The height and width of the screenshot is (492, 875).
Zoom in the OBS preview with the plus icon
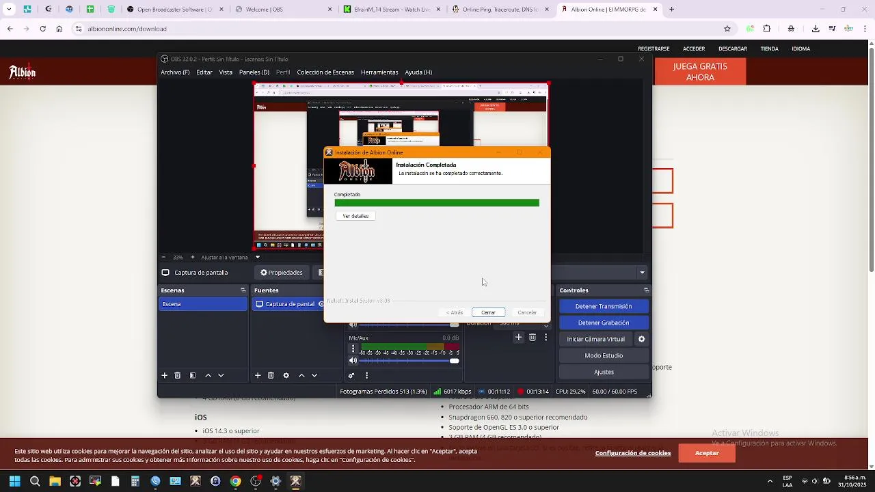pyautogui.click(x=193, y=257)
